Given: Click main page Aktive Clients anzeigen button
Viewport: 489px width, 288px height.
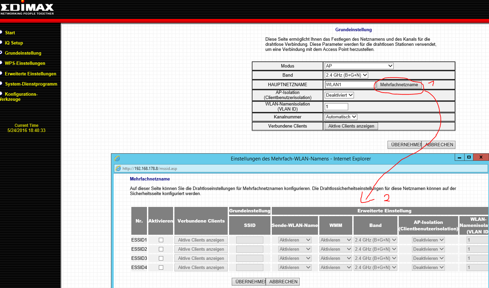Looking at the screenshot, I should pos(351,126).
